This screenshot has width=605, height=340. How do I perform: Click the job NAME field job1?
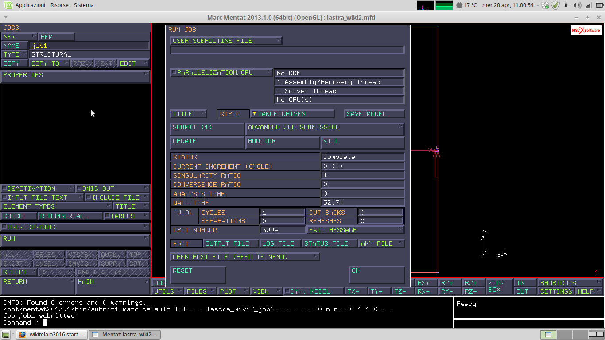(89, 46)
